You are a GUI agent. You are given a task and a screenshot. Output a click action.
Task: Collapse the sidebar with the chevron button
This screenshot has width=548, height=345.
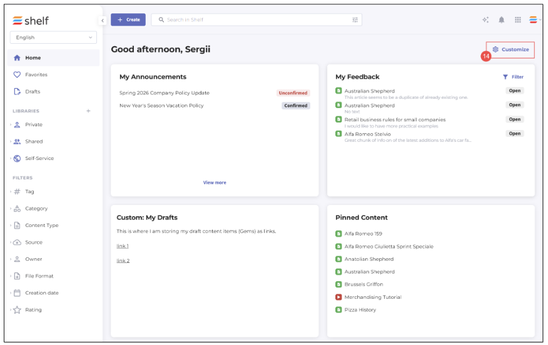pyautogui.click(x=103, y=20)
